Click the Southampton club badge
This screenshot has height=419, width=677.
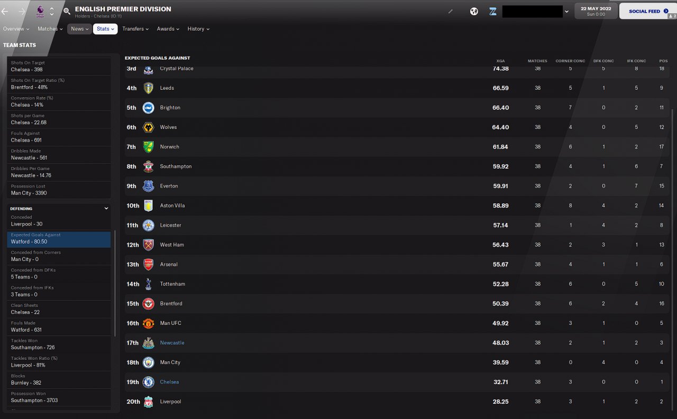(x=148, y=166)
